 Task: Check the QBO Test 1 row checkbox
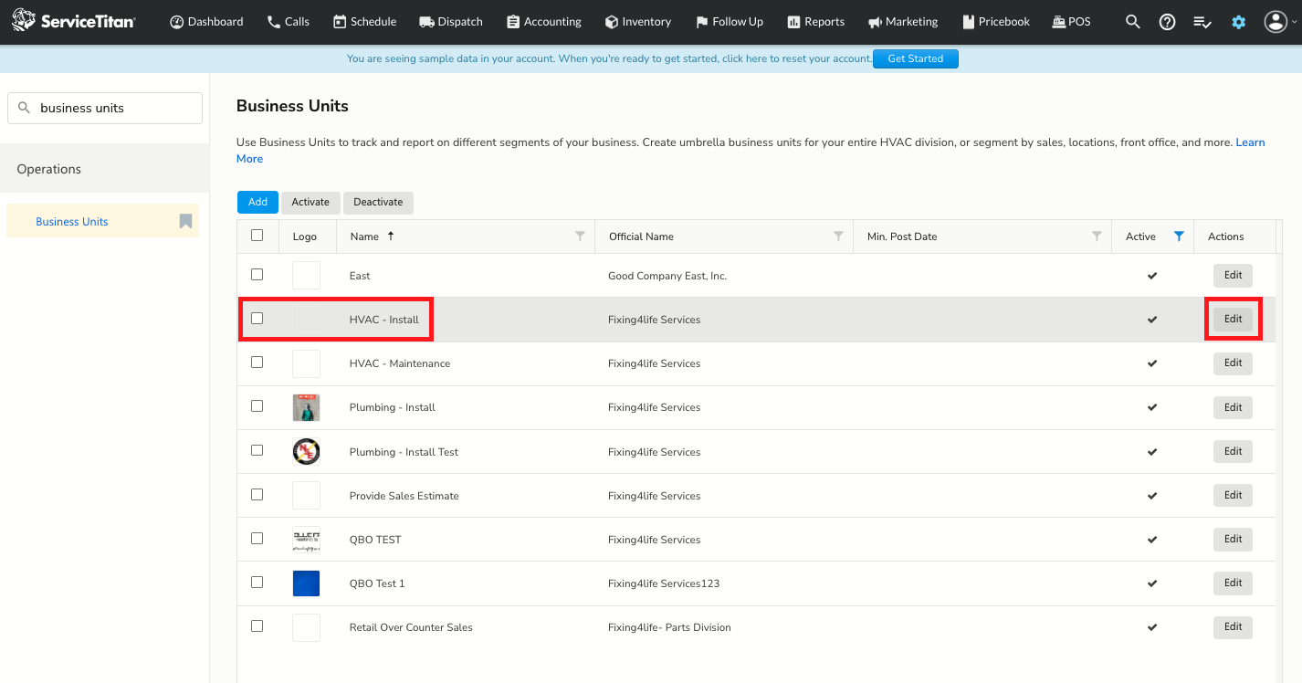point(257,582)
